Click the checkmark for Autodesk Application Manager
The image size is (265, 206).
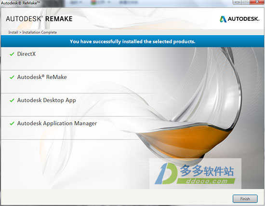pos(12,124)
